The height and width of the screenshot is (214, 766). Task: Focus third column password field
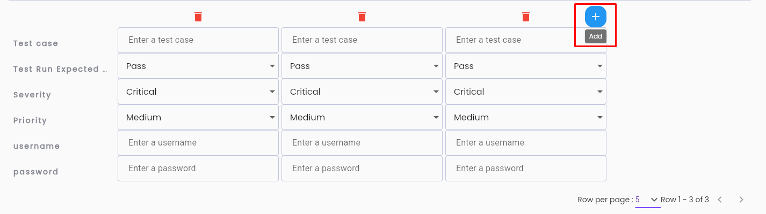[526, 169]
